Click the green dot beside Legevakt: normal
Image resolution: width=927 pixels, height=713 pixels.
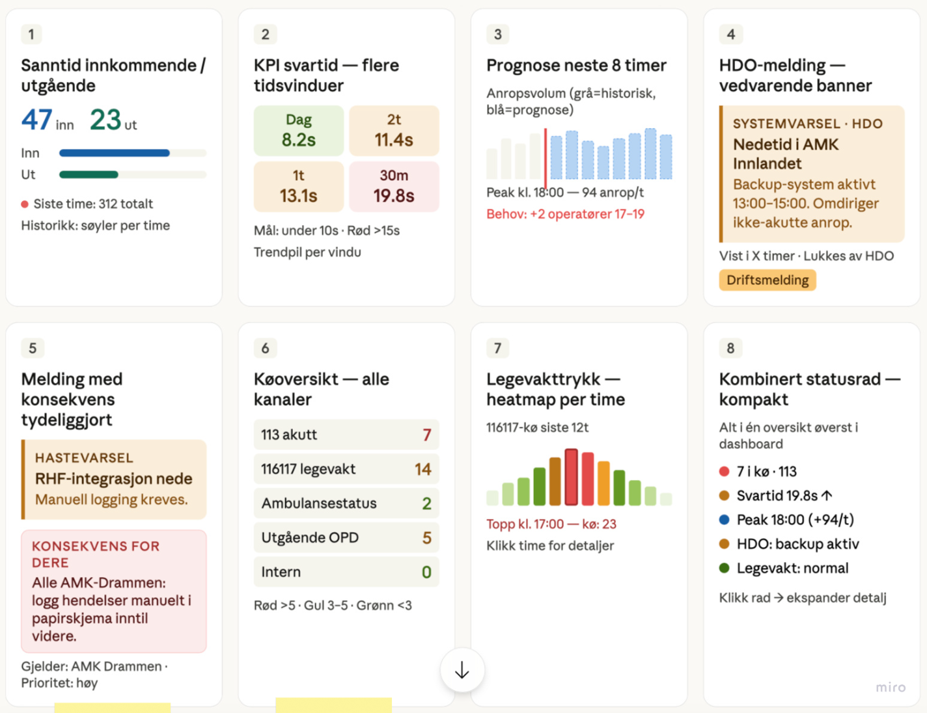(724, 567)
